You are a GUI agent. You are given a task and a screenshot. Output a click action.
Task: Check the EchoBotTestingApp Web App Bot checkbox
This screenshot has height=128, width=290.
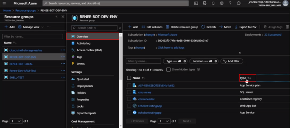pyautogui.click(x=129, y=106)
